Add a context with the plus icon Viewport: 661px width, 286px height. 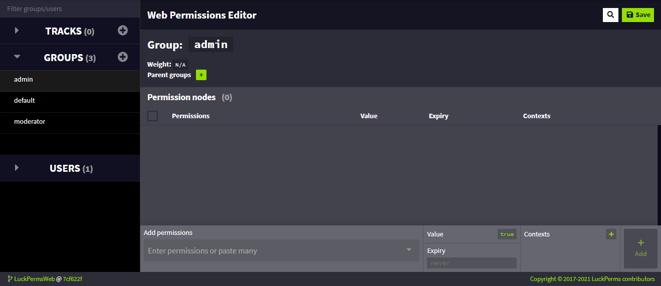pos(611,234)
